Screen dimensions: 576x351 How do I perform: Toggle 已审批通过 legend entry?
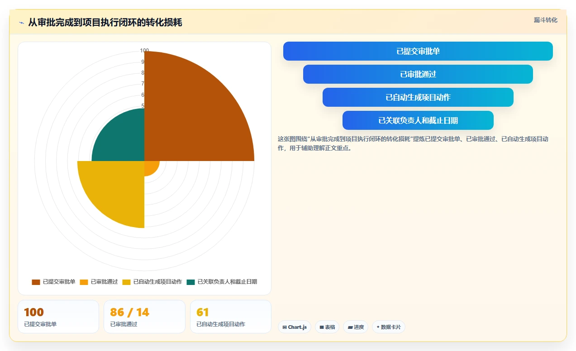[x=99, y=282]
